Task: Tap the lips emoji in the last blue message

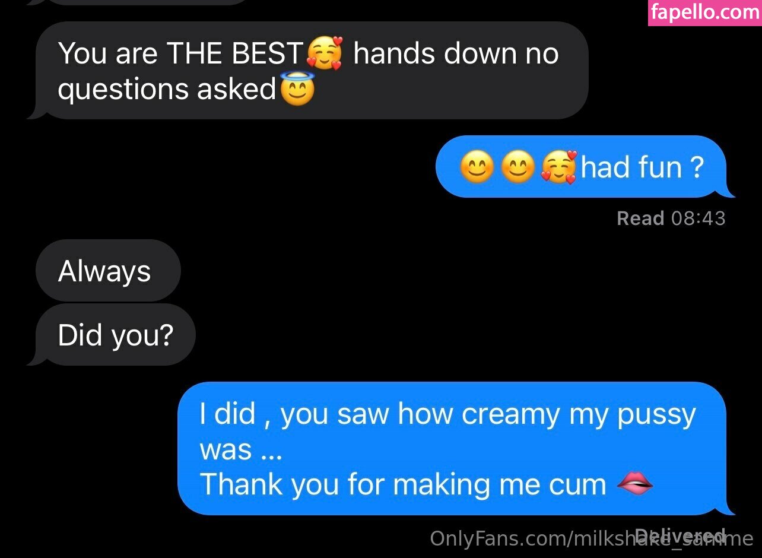Action: (635, 484)
